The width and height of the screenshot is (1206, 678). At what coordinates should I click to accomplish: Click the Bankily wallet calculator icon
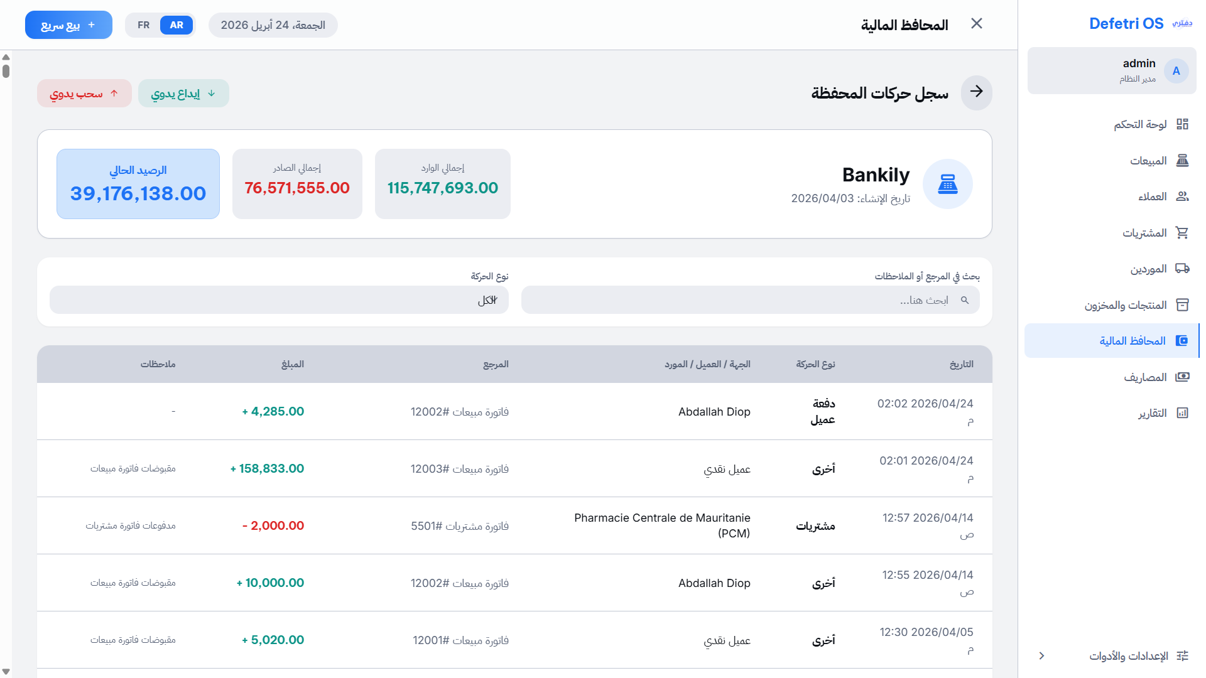[948, 183]
